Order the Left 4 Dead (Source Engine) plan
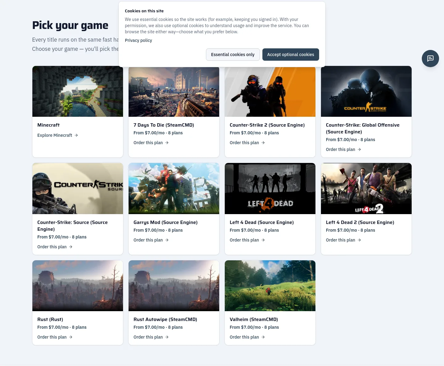The height and width of the screenshot is (366, 444). click(x=247, y=240)
